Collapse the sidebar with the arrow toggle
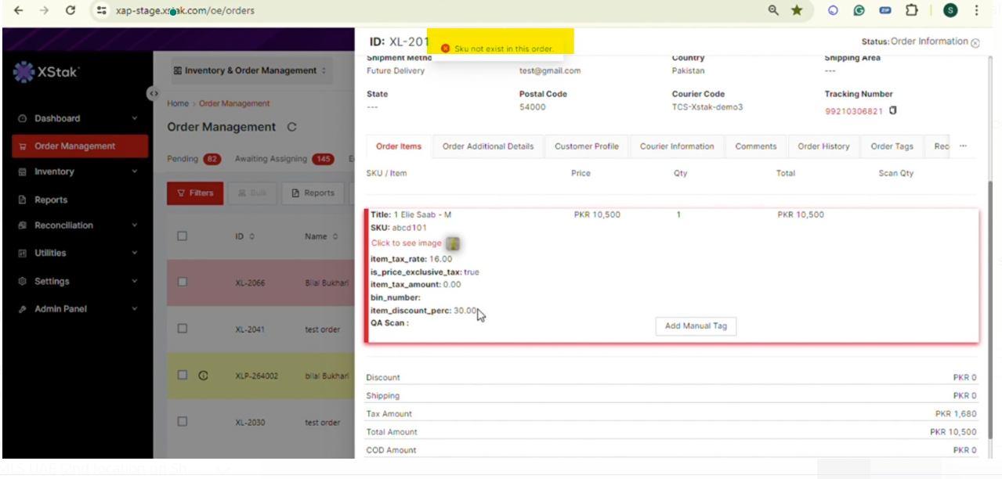1002x479 pixels. point(154,94)
